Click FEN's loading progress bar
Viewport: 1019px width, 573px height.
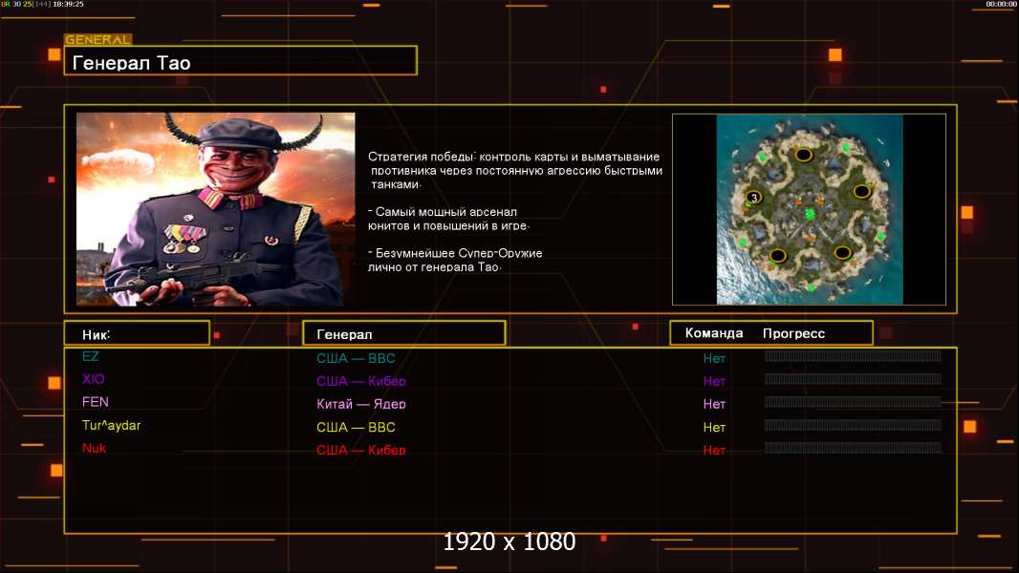coord(853,402)
